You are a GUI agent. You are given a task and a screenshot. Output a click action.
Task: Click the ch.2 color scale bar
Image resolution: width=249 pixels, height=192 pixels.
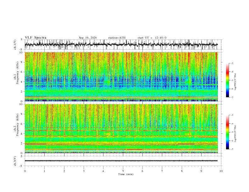pyautogui.click(x=227, y=132)
